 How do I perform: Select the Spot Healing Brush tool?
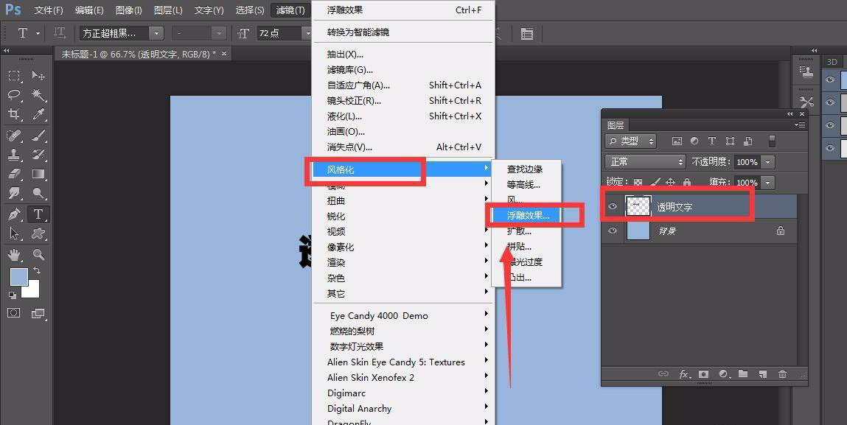point(14,135)
